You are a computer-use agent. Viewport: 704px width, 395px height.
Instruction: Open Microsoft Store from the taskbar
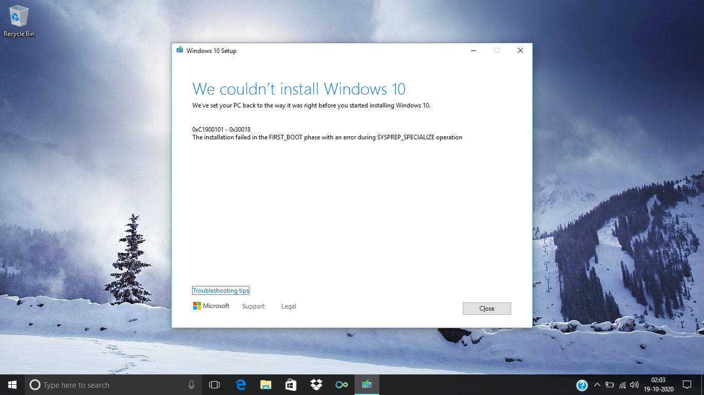coord(291,385)
